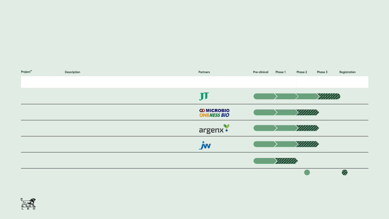
Task: Select the Registration column header
Action: (347, 72)
